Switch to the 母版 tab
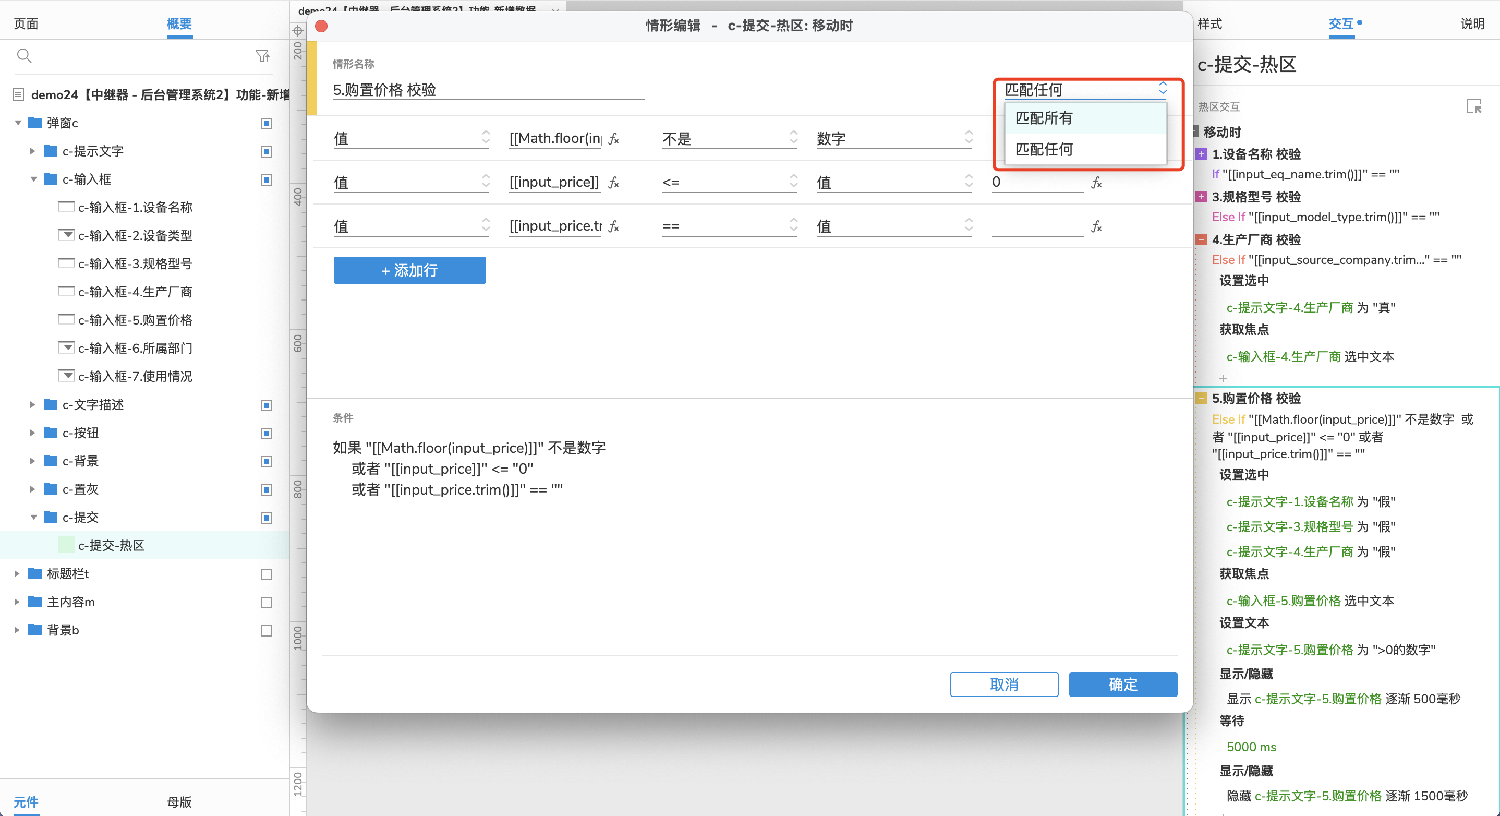The image size is (1500, 816). pos(179,802)
